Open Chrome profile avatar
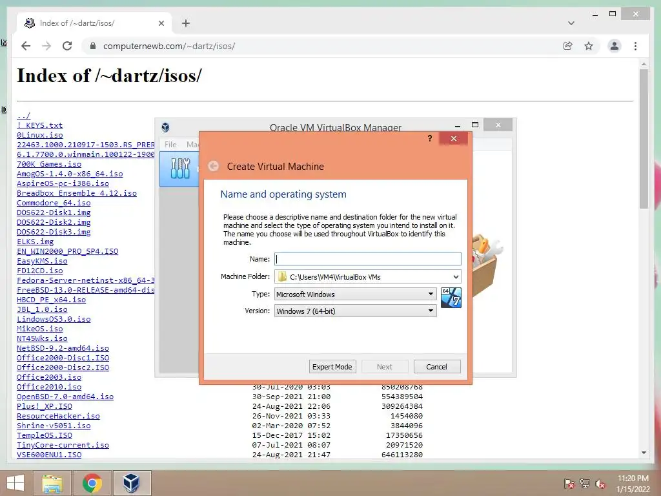 coord(615,46)
